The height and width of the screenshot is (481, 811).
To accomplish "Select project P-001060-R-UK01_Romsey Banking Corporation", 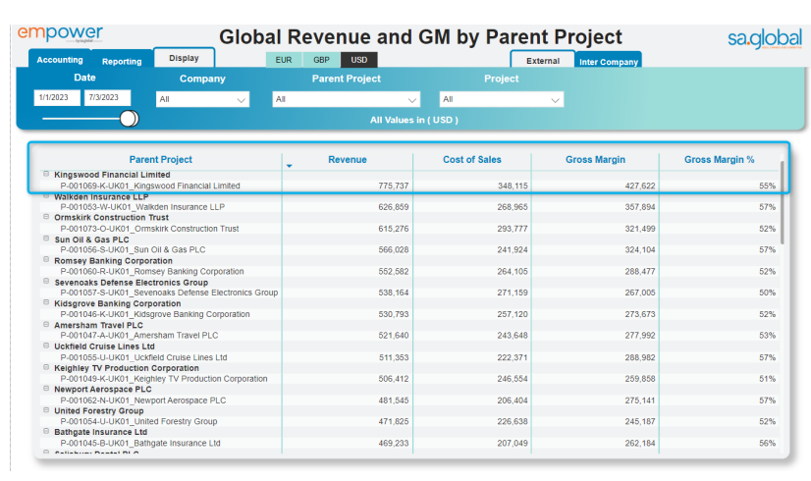I will (x=152, y=272).
